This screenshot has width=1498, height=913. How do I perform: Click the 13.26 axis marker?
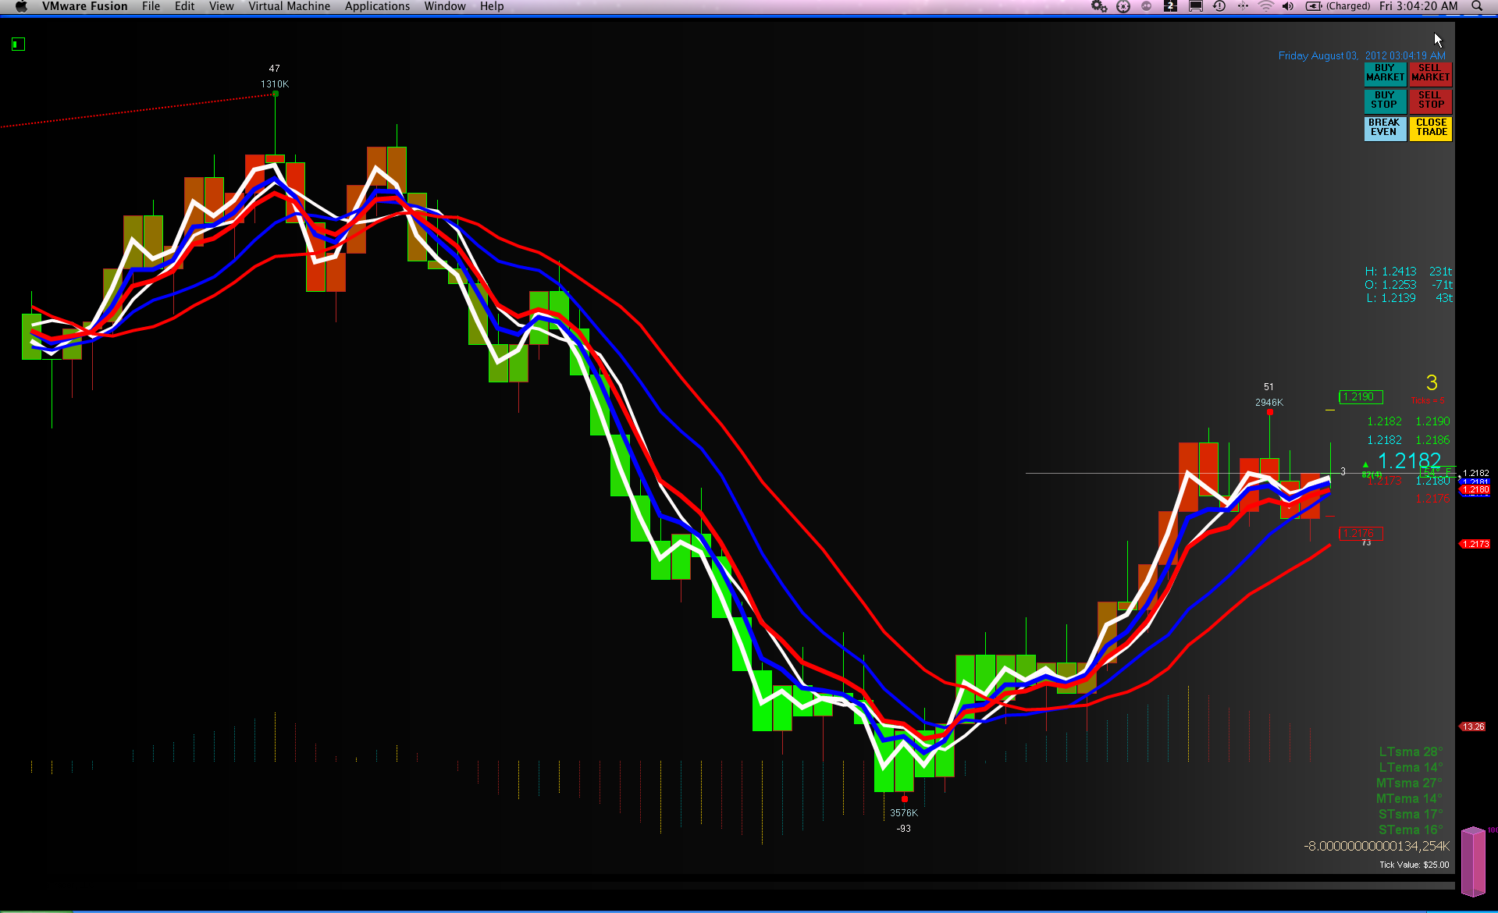coord(1473,726)
